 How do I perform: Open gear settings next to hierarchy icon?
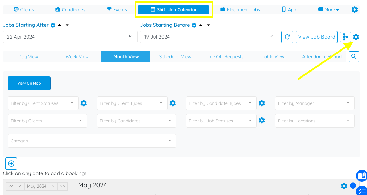point(356,37)
